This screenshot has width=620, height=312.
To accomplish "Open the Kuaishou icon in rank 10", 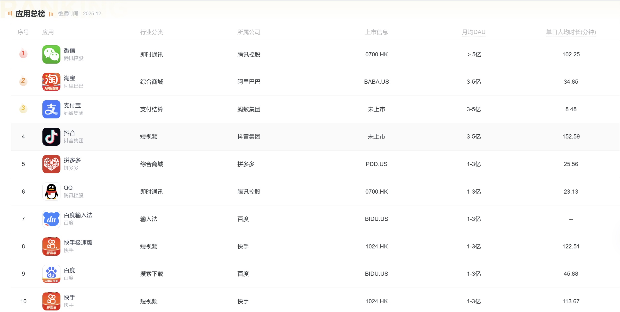I will (x=51, y=301).
